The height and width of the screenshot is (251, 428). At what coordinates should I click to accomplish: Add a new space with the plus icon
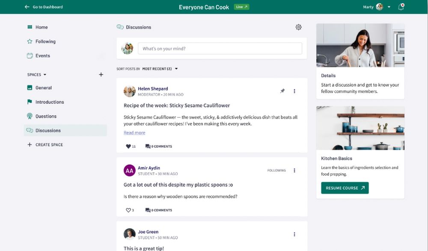click(x=101, y=74)
